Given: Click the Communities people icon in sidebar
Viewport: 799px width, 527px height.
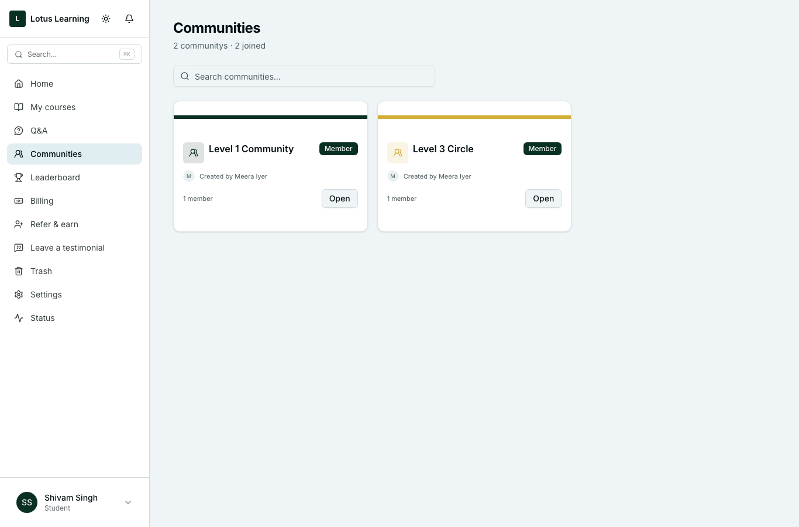Looking at the screenshot, I should click(19, 154).
